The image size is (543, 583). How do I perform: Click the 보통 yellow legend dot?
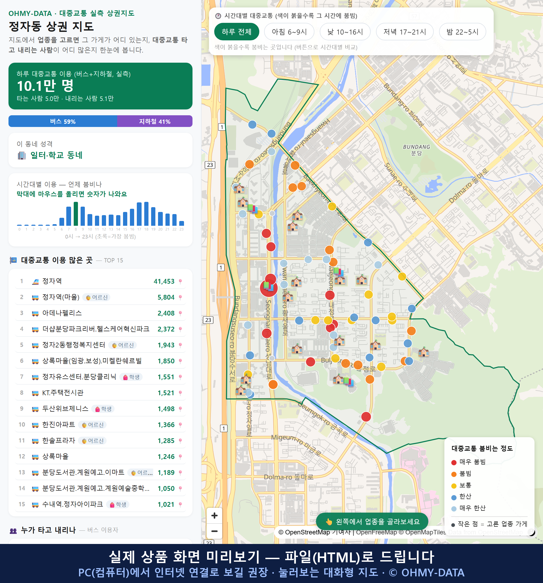coord(454,486)
